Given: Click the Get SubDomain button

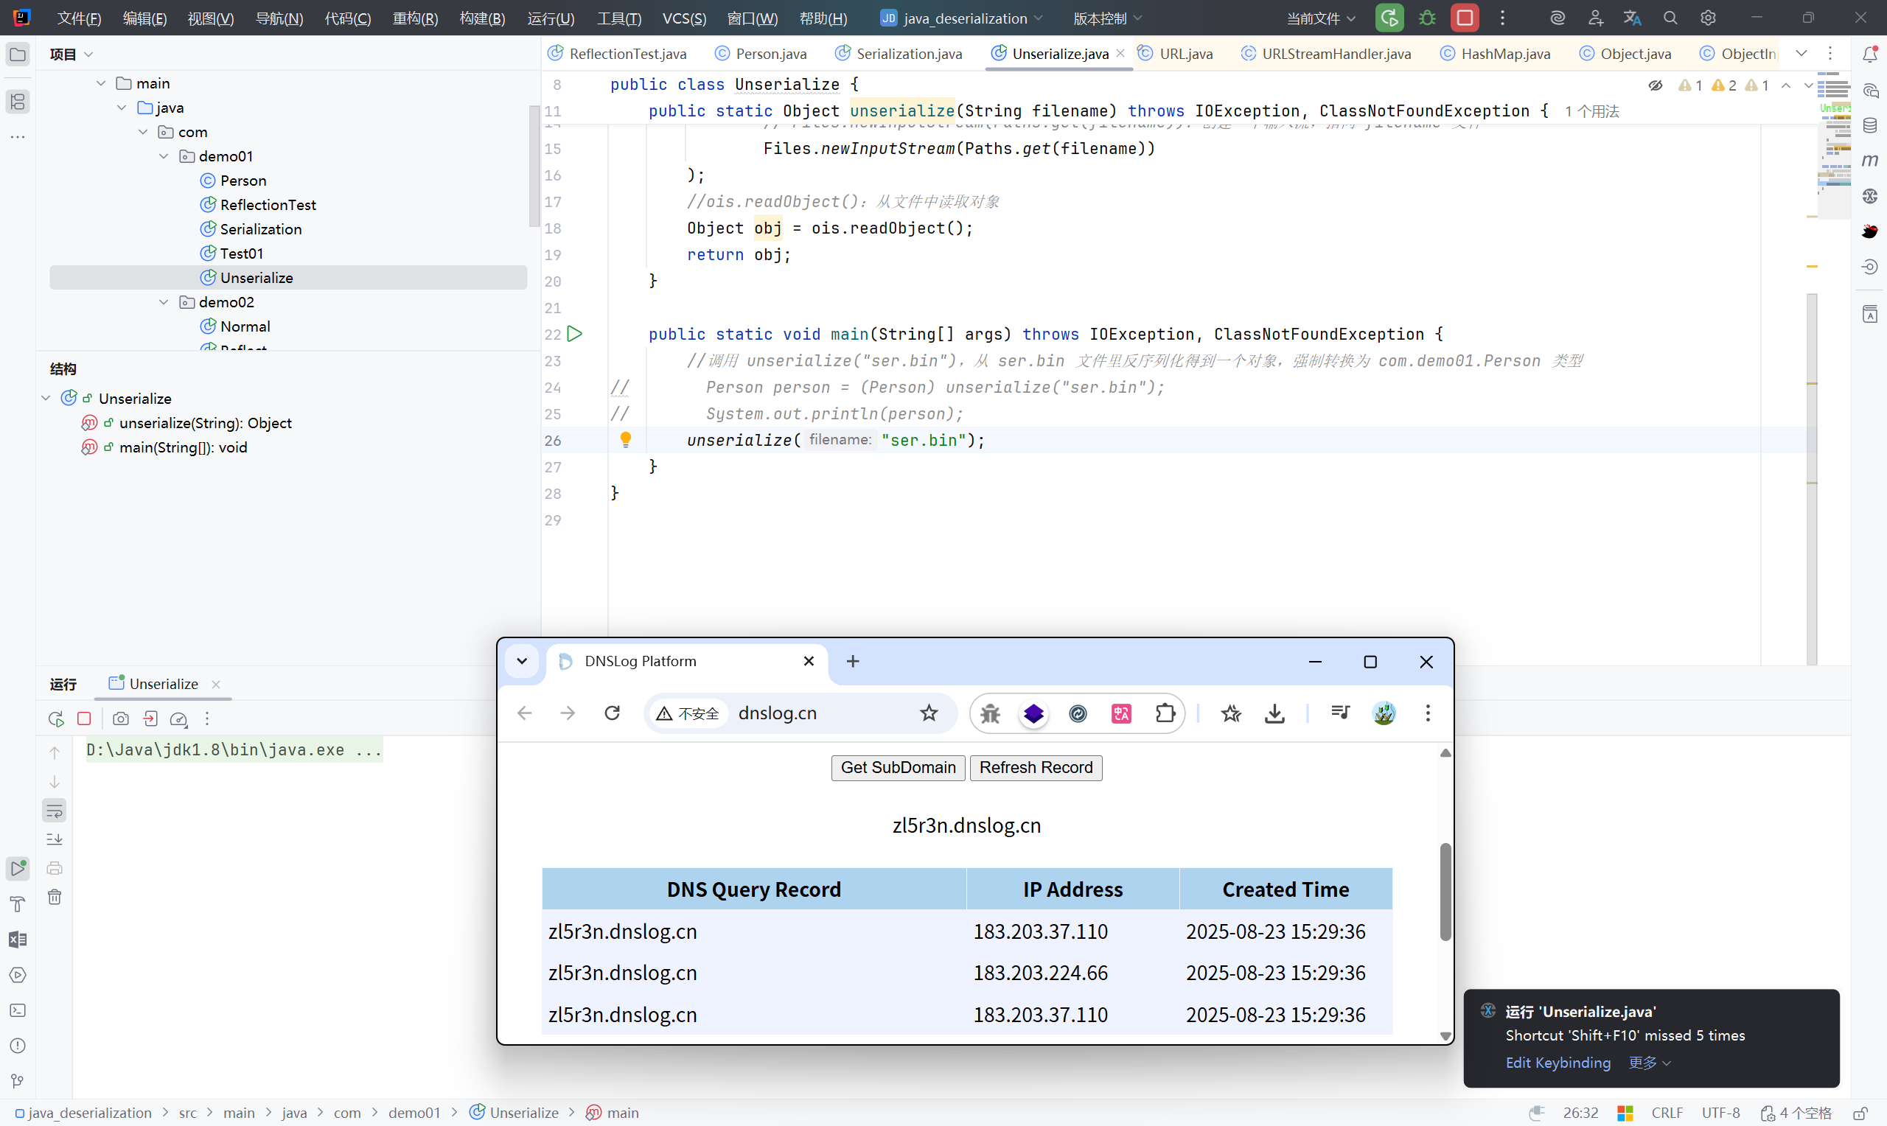Looking at the screenshot, I should [x=898, y=767].
